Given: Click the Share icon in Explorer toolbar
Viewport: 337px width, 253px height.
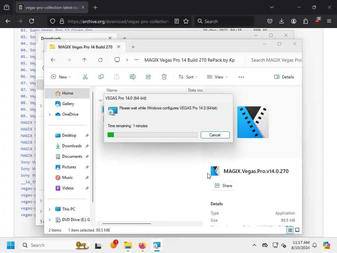Looking at the screenshot, I should point(148,77).
